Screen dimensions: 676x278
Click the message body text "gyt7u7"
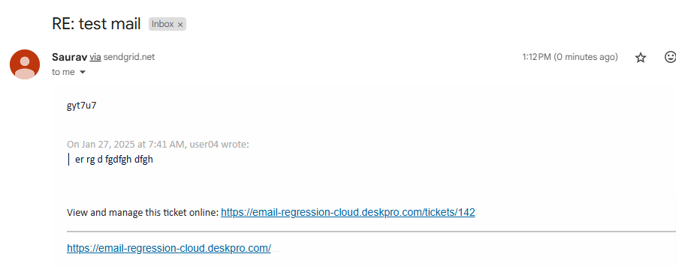point(81,106)
